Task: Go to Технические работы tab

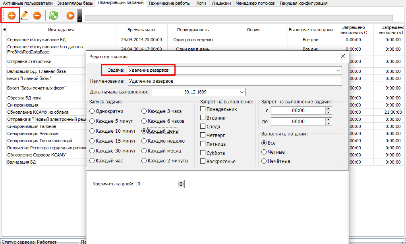Action: pyautogui.click(x=170, y=3)
